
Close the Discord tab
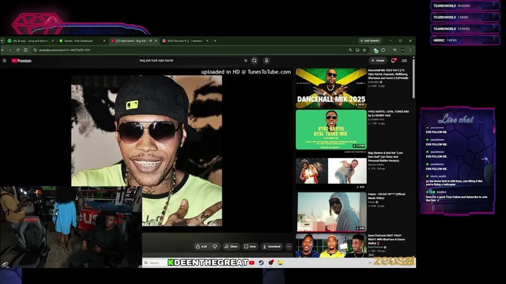pos(207,41)
